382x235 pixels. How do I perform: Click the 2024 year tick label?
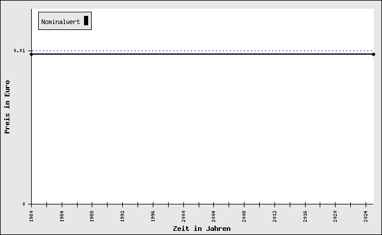tap(366, 217)
